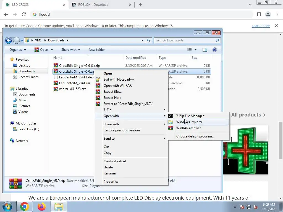The image size is (283, 212).
Task: Click Learn more link in update banner
Action: click(261, 26)
